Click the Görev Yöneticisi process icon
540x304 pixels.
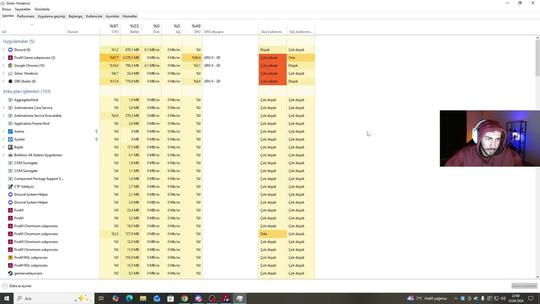(11, 73)
